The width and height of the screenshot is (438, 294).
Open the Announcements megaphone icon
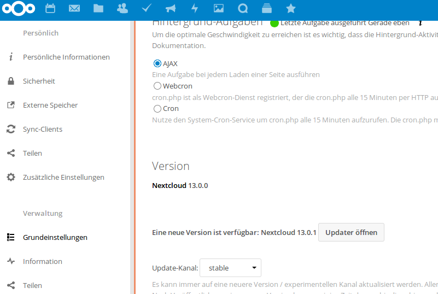(x=171, y=8)
